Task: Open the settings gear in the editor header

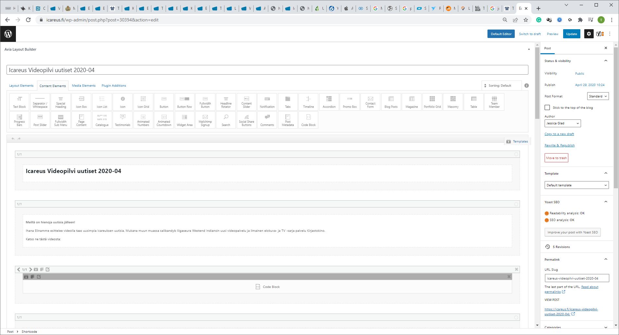Action: coord(589,34)
